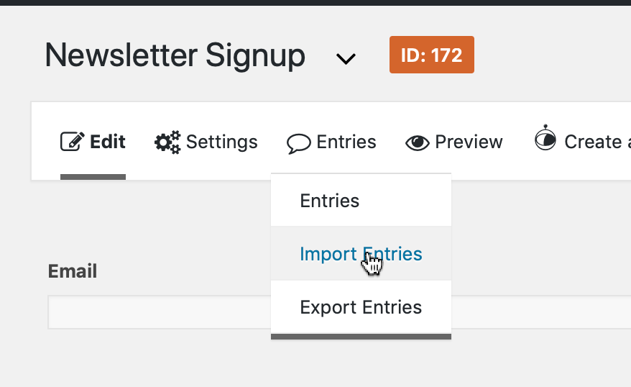Image resolution: width=631 pixels, height=387 pixels.
Task: Select Import Entries in the dropdown
Action: (x=361, y=254)
